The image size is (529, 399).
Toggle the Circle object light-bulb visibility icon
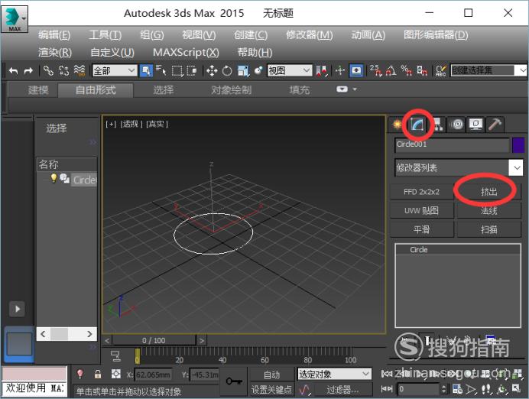coord(54,178)
